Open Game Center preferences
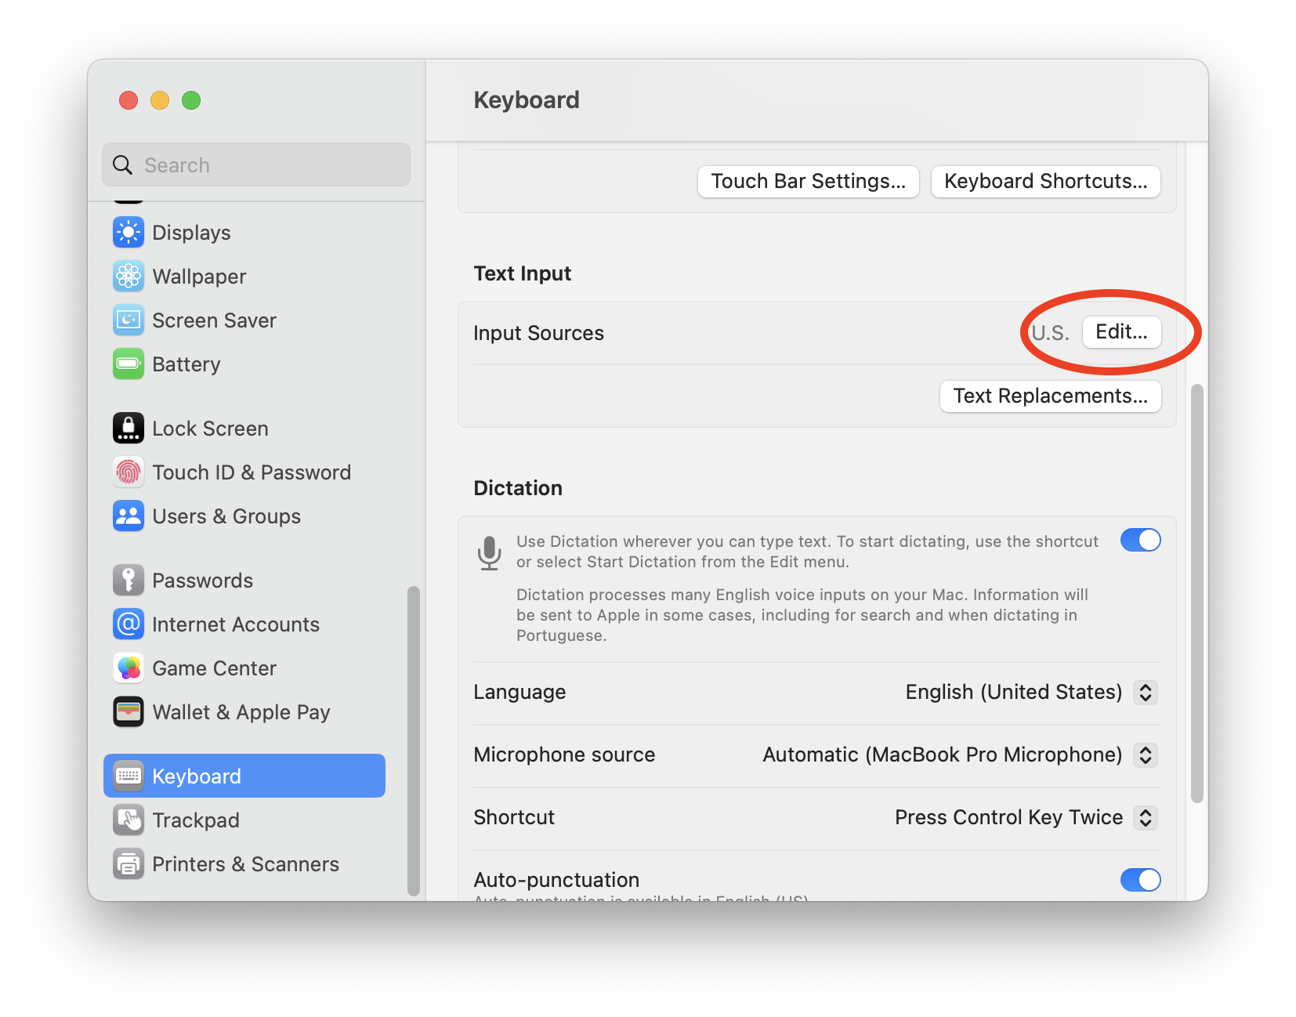This screenshot has height=1017, width=1296. (244, 668)
